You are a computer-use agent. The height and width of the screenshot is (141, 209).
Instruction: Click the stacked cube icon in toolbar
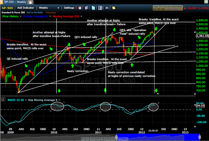pyautogui.click(x=87, y=8)
